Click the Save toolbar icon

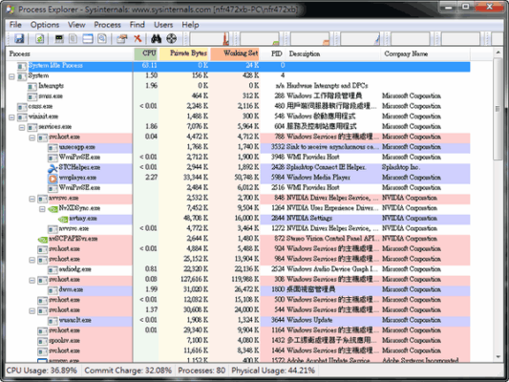pos(19,39)
